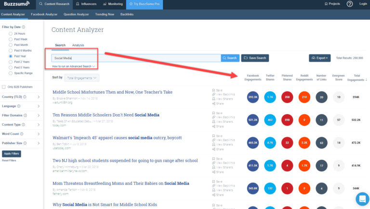
Task: Open Influencers menu
Action: (x=86, y=4)
